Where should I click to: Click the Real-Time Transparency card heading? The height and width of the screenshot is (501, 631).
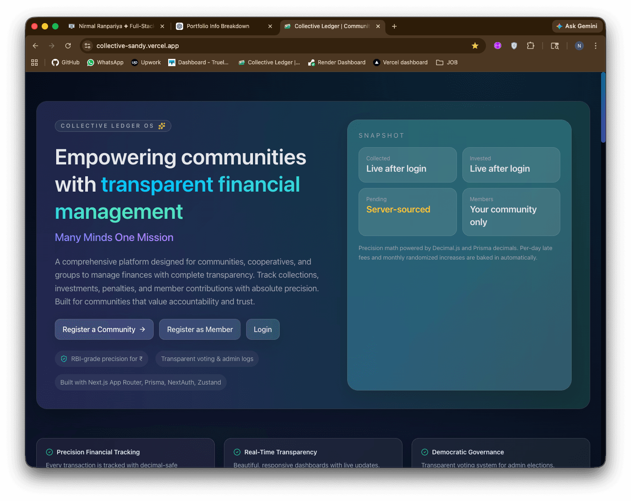point(281,452)
